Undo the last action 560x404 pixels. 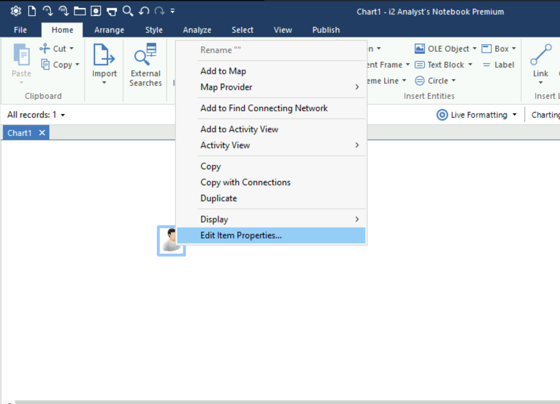click(x=144, y=11)
